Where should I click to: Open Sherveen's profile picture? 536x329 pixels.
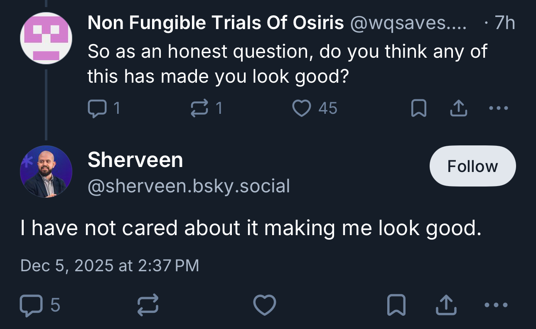click(46, 171)
